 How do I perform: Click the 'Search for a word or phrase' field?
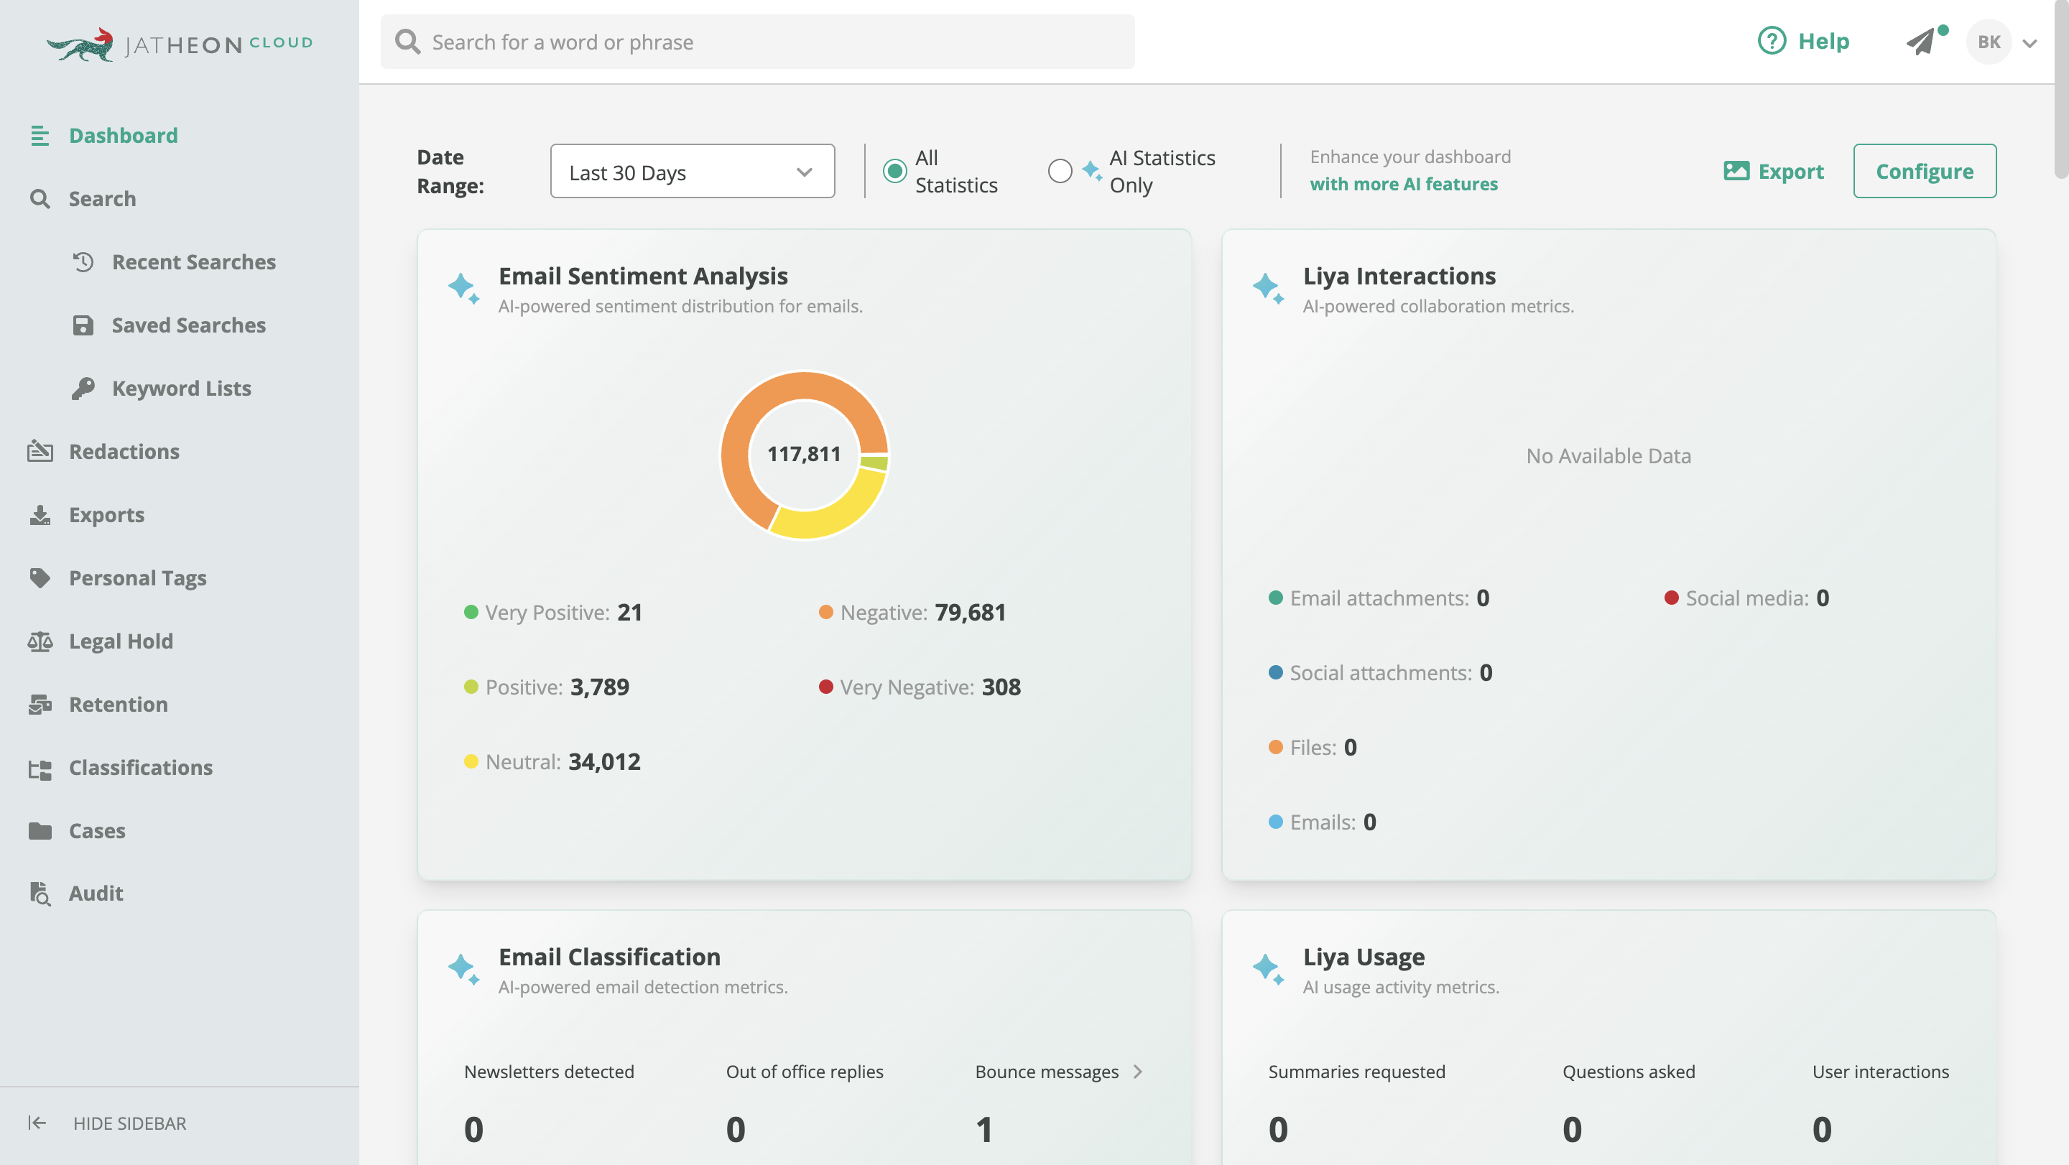click(x=757, y=42)
